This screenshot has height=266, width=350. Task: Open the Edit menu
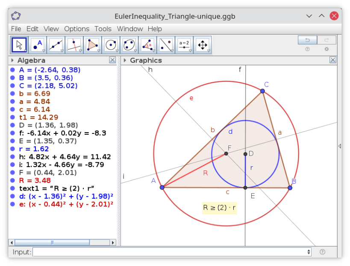(x=32, y=29)
